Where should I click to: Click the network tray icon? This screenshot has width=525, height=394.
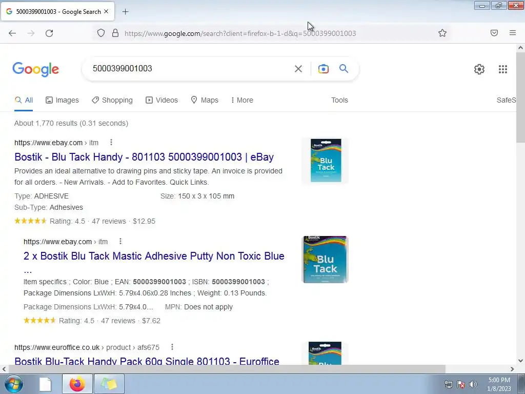pos(448,384)
